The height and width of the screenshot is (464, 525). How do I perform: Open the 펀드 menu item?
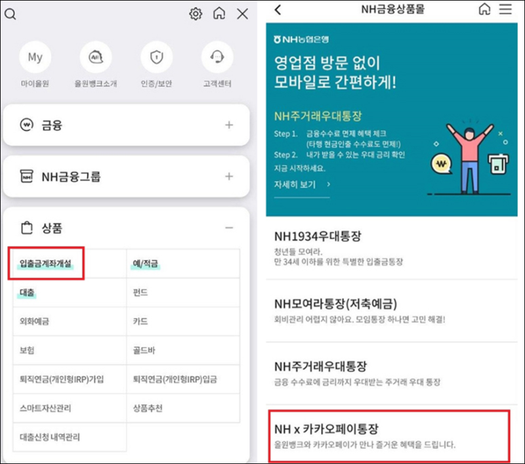[x=183, y=293]
